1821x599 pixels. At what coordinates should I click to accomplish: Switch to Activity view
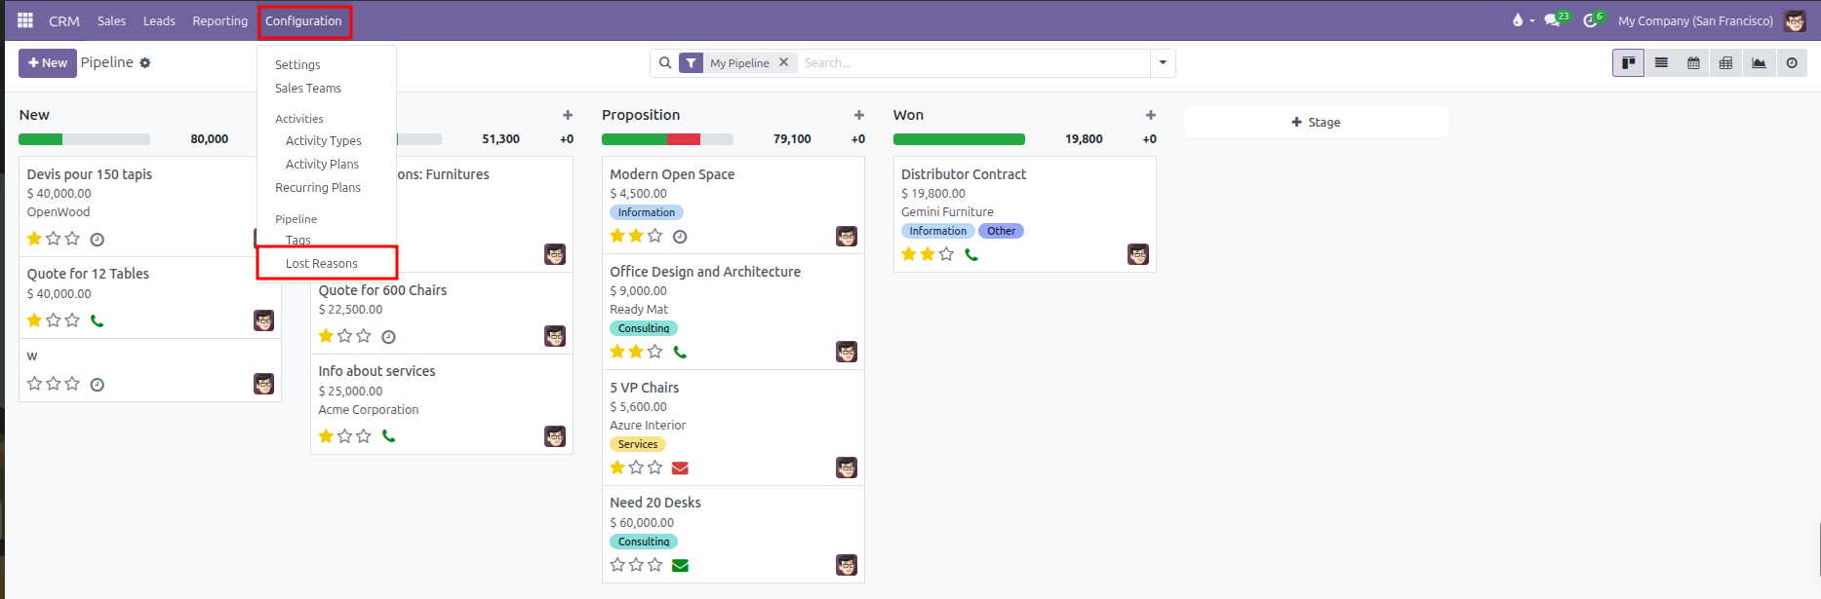click(1792, 62)
